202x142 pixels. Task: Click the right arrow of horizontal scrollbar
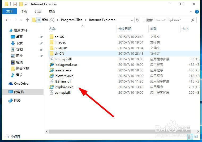click(197, 132)
